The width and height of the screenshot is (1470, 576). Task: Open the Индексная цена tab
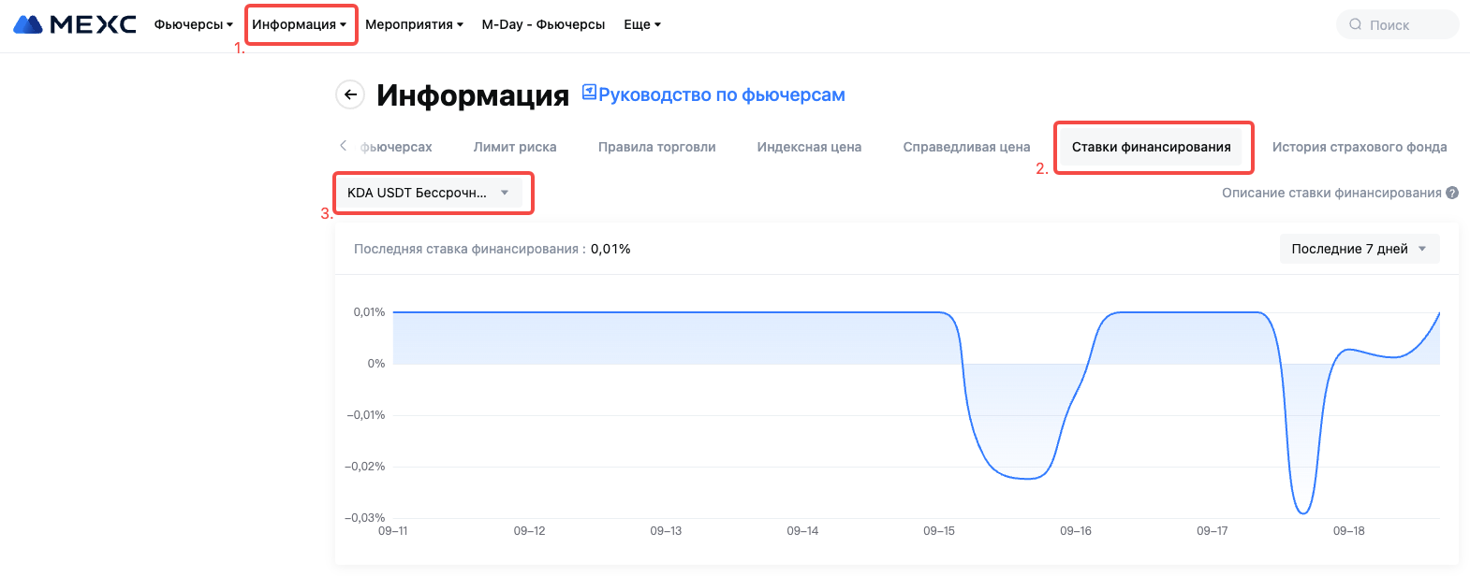pos(809,147)
